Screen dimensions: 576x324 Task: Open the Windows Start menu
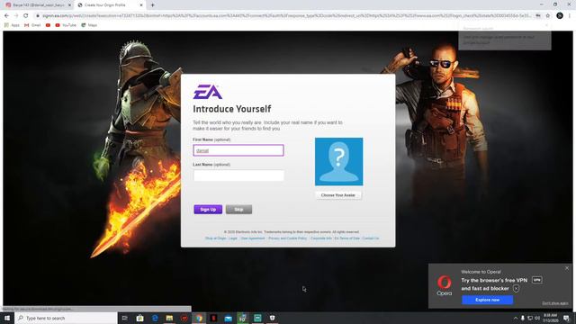click(x=7, y=318)
